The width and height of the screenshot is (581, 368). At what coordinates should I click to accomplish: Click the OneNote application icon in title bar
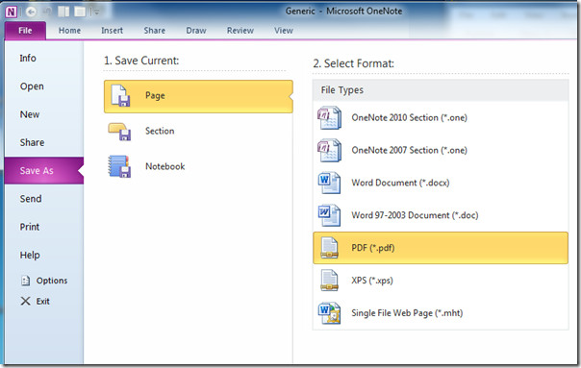pyautogui.click(x=12, y=12)
